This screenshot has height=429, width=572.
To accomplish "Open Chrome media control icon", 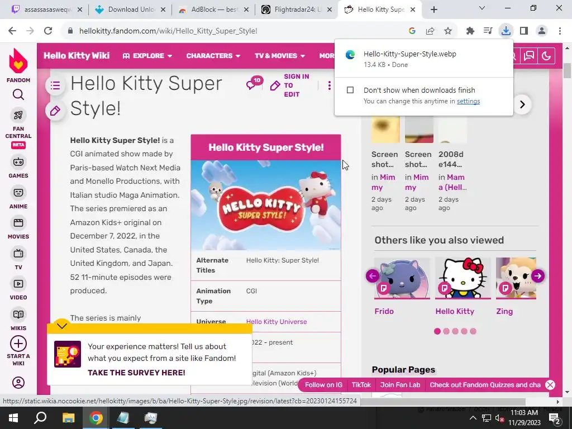I will [x=488, y=31].
